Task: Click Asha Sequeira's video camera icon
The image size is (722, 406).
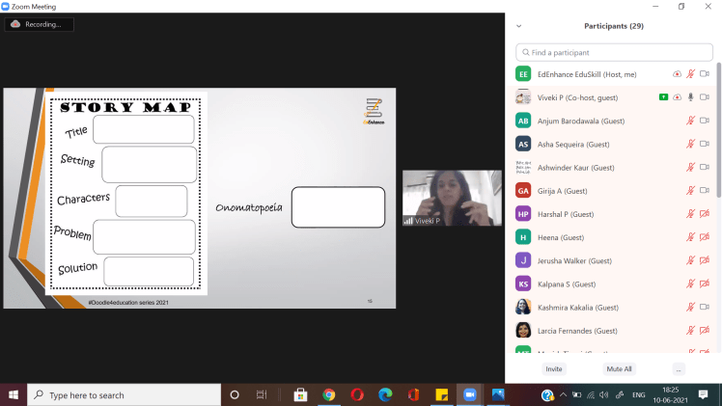Action: tap(705, 144)
